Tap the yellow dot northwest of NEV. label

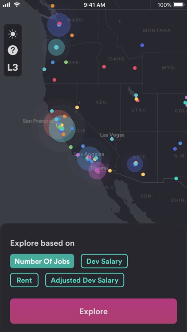pos(77,108)
